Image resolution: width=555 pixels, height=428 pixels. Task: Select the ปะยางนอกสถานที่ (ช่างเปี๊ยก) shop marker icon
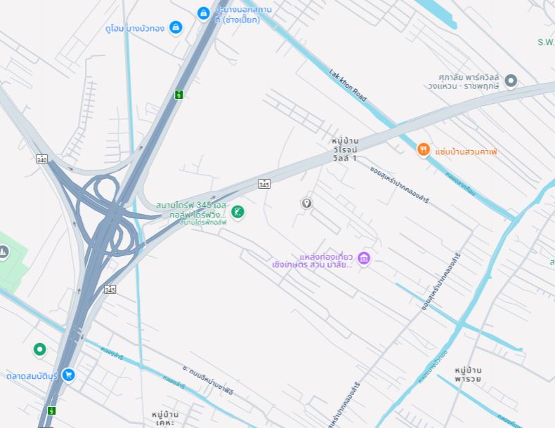tap(203, 14)
